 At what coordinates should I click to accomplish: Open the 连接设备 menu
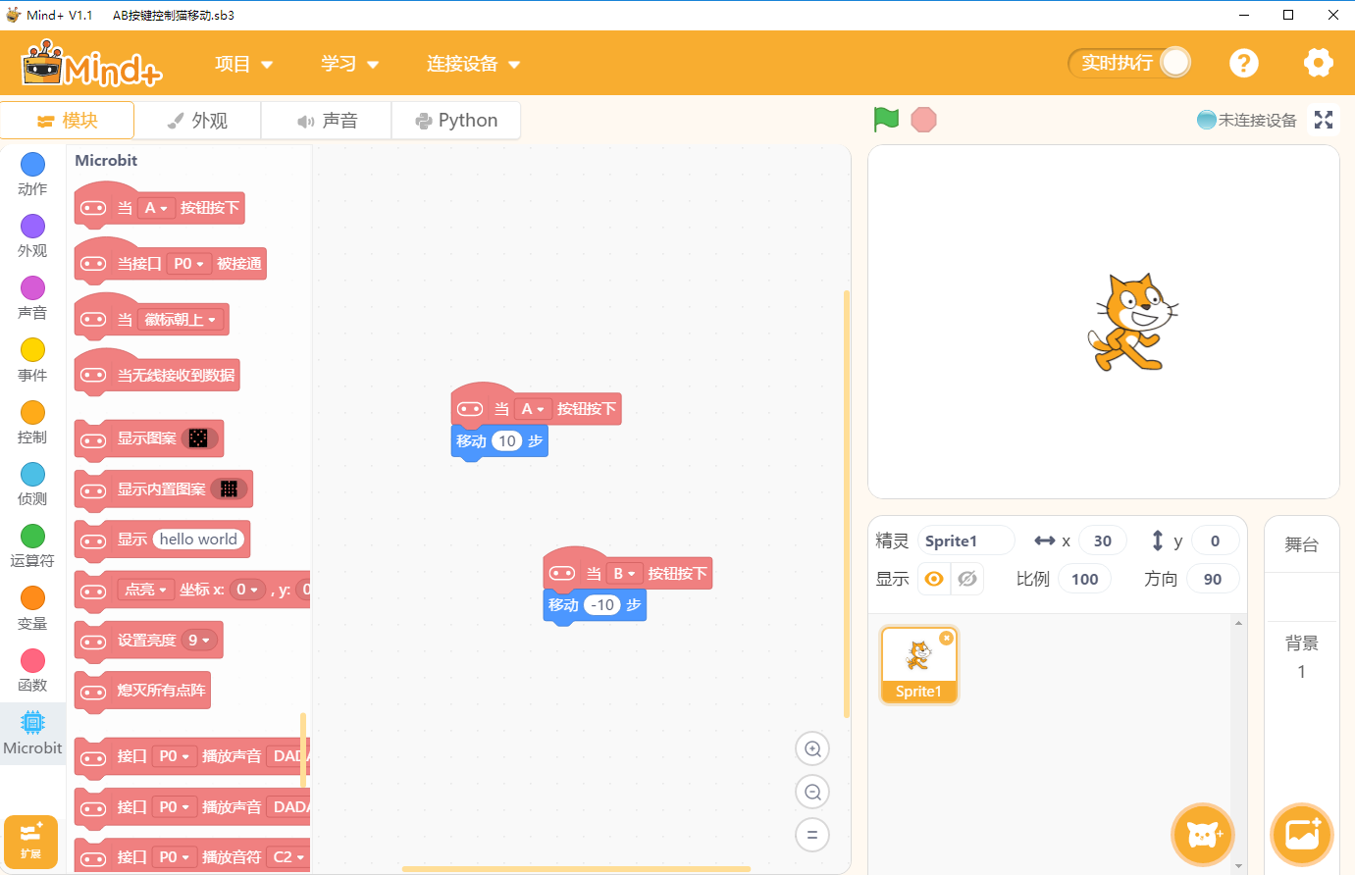click(x=473, y=64)
